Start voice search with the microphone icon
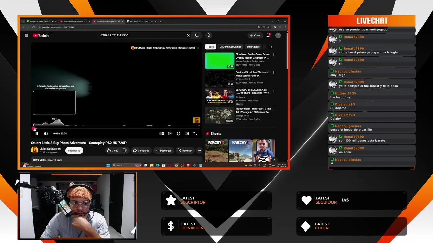Viewport: 433px width, 243px height. pyautogui.click(x=208, y=35)
